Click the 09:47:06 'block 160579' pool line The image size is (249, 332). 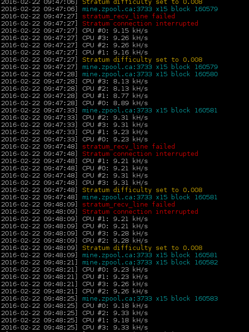(150, 9)
